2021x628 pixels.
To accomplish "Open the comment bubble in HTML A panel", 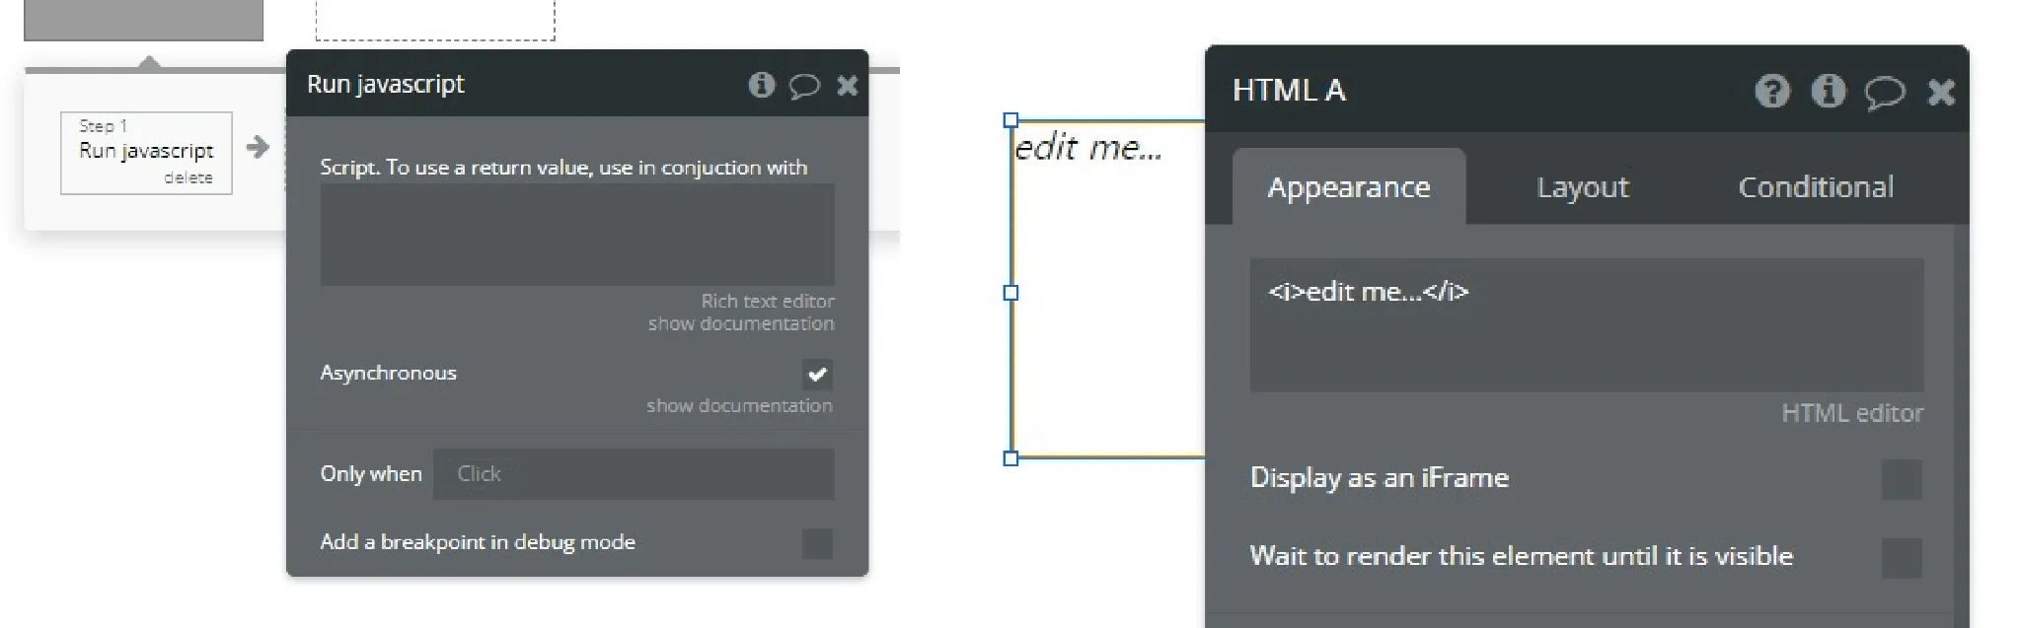I will (x=1884, y=93).
